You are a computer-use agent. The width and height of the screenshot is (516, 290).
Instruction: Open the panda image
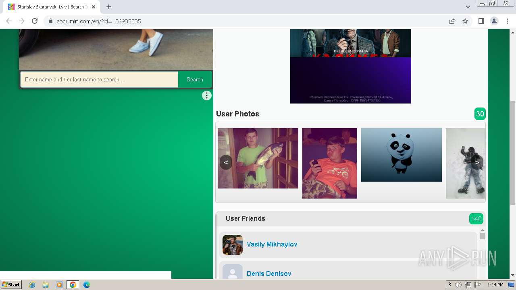coord(402,155)
